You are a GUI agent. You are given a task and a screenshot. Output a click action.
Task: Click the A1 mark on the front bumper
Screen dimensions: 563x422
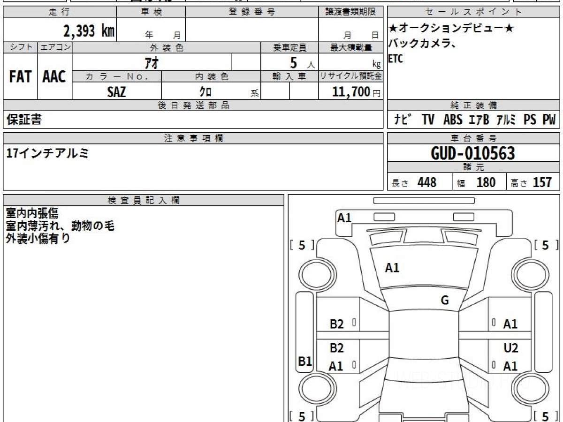point(344,218)
